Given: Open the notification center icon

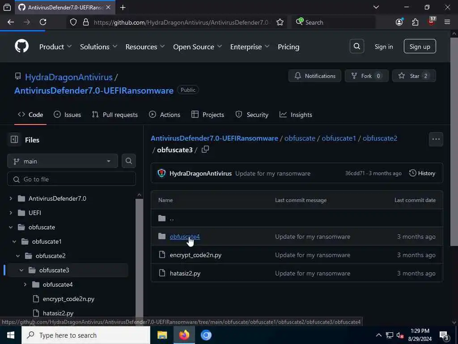Looking at the screenshot, I should coord(444,335).
